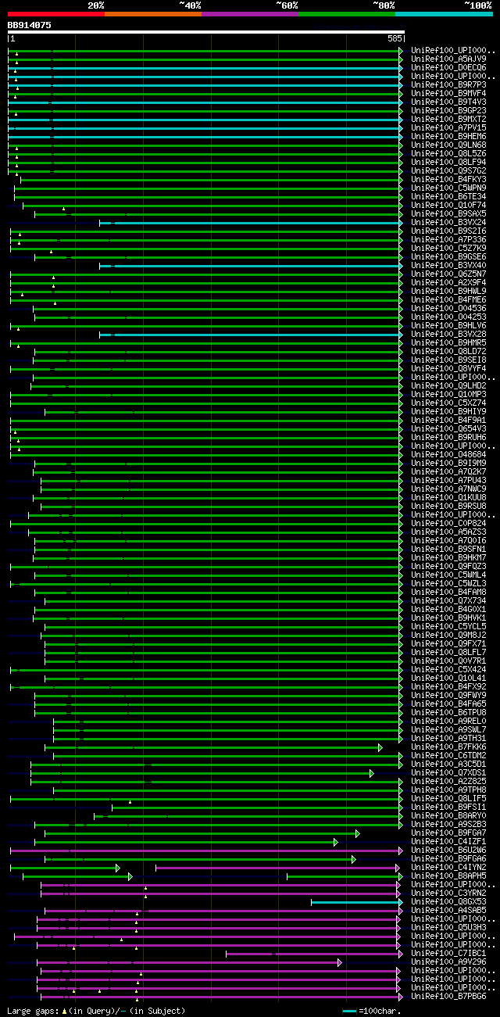Open hit UniRef100_A7Q2K7

448,471
